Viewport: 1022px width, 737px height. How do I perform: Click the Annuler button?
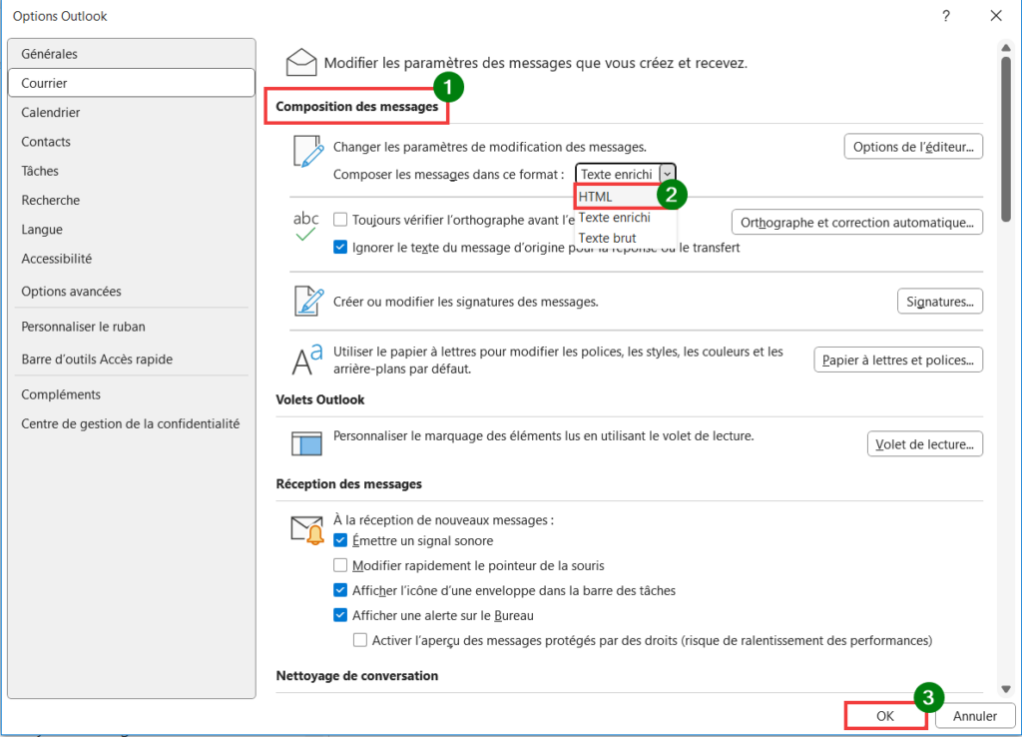975,716
